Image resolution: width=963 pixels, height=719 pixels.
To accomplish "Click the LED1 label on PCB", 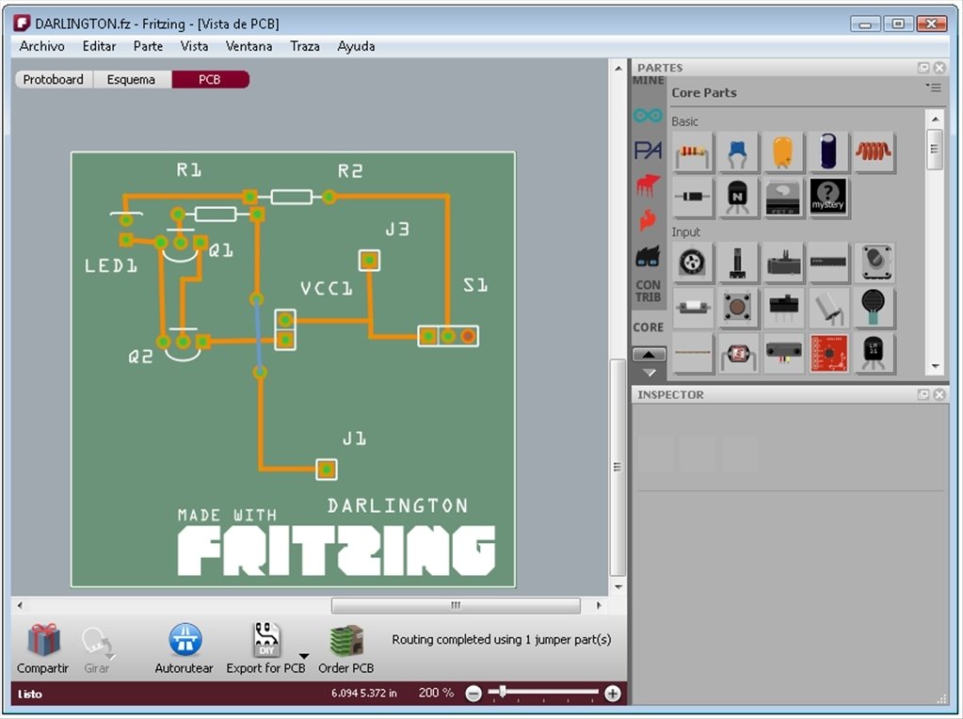I will [x=110, y=266].
